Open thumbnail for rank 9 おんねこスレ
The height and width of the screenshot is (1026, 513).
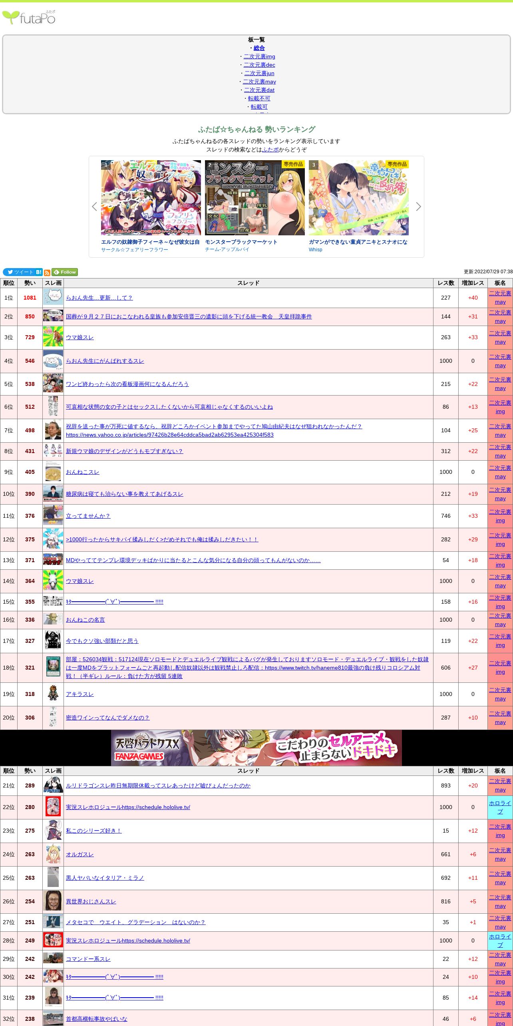click(x=53, y=471)
